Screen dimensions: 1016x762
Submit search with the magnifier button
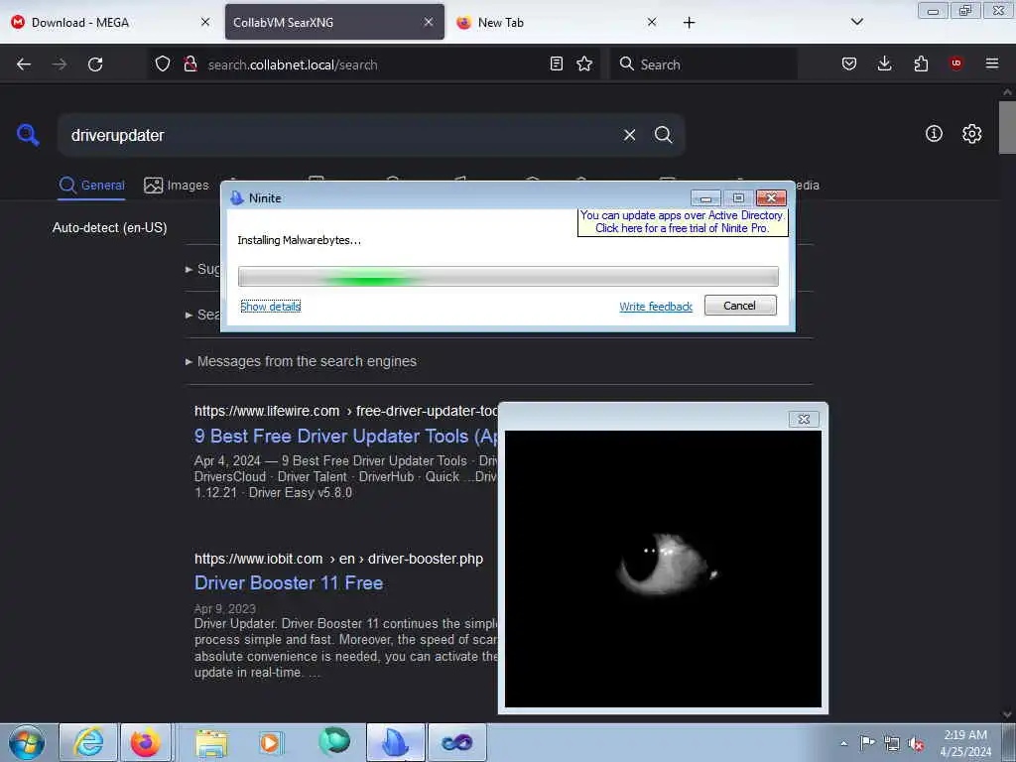pos(663,135)
